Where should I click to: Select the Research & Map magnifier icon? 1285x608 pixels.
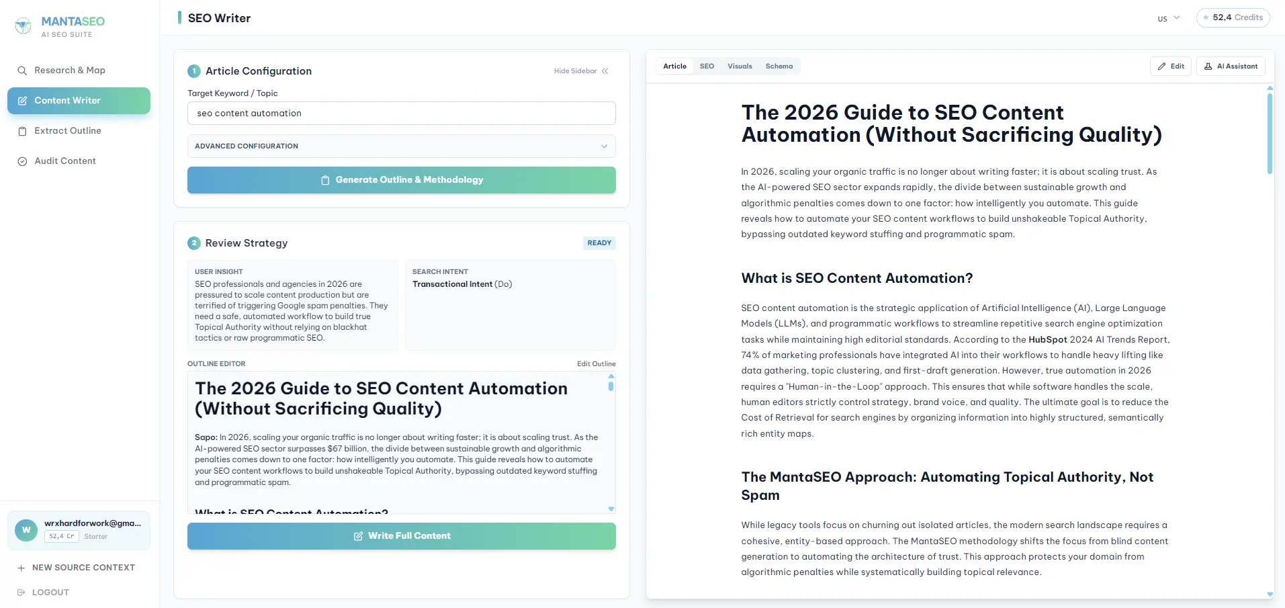click(21, 70)
